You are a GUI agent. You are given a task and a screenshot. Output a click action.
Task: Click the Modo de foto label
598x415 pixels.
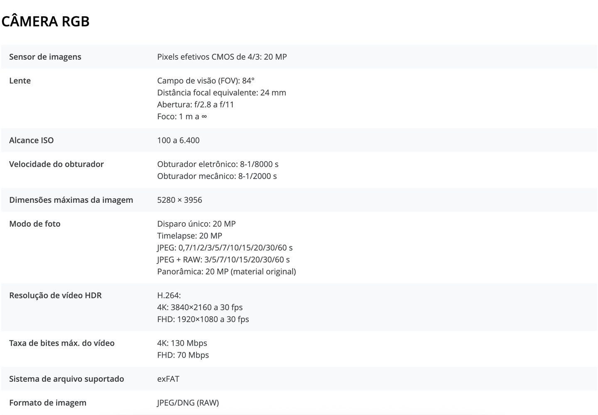point(35,224)
